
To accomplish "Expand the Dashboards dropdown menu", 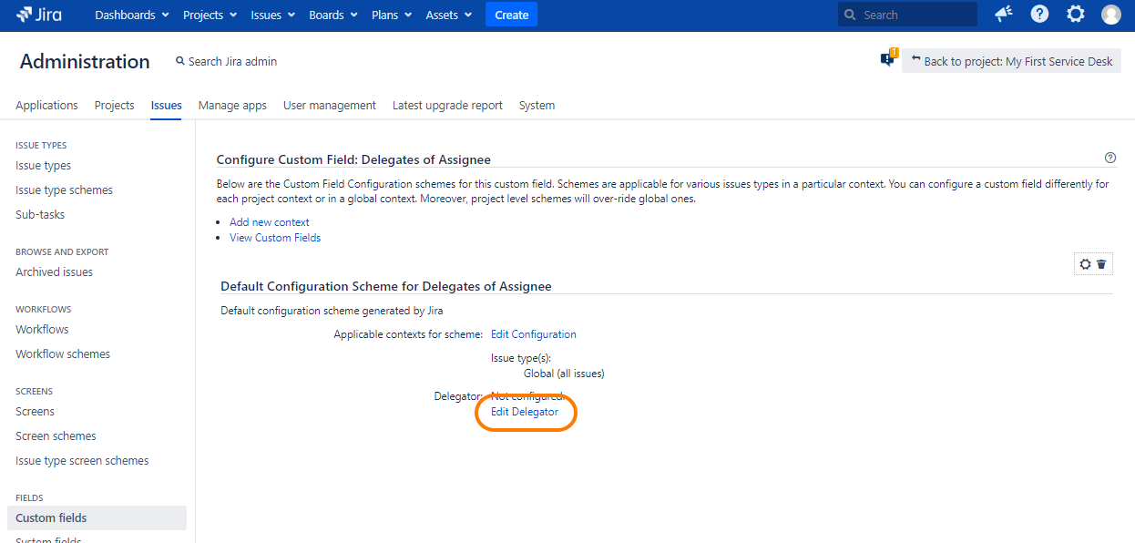I will [x=132, y=15].
